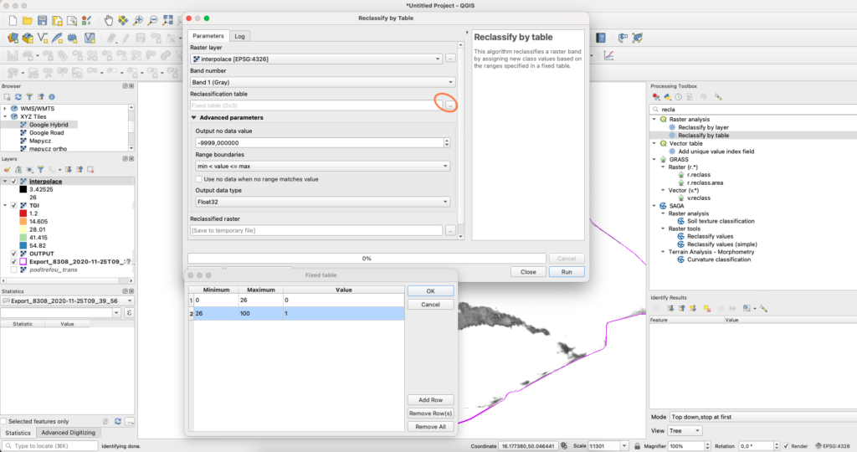The width and height of the screenshot is (857, 452).
Task: Expand the WMS/WMTS browser tree item
Action: tap(5, 108)
